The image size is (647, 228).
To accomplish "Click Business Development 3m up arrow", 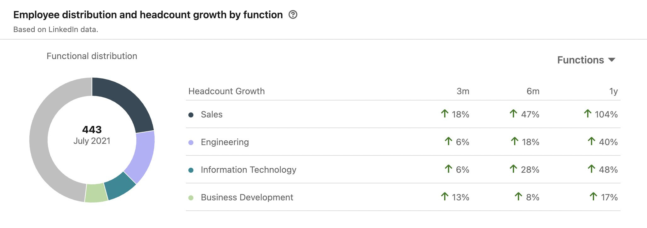I will tap(444, 196).
